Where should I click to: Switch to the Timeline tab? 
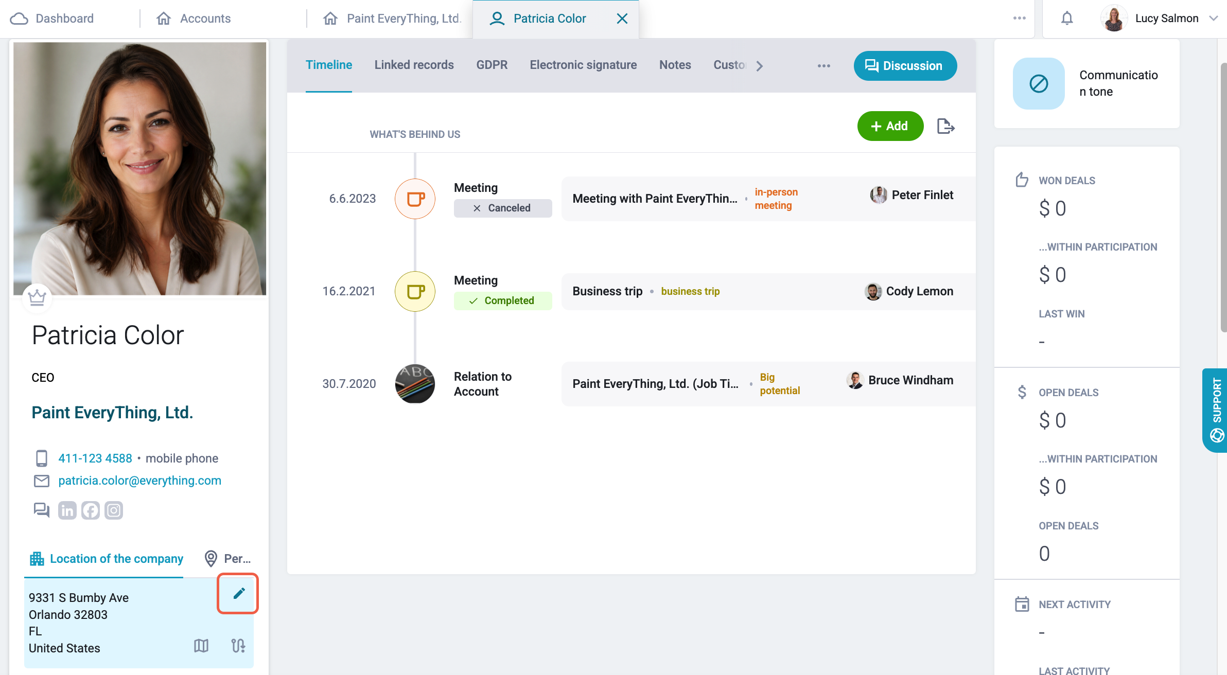(x=329, y=65)
